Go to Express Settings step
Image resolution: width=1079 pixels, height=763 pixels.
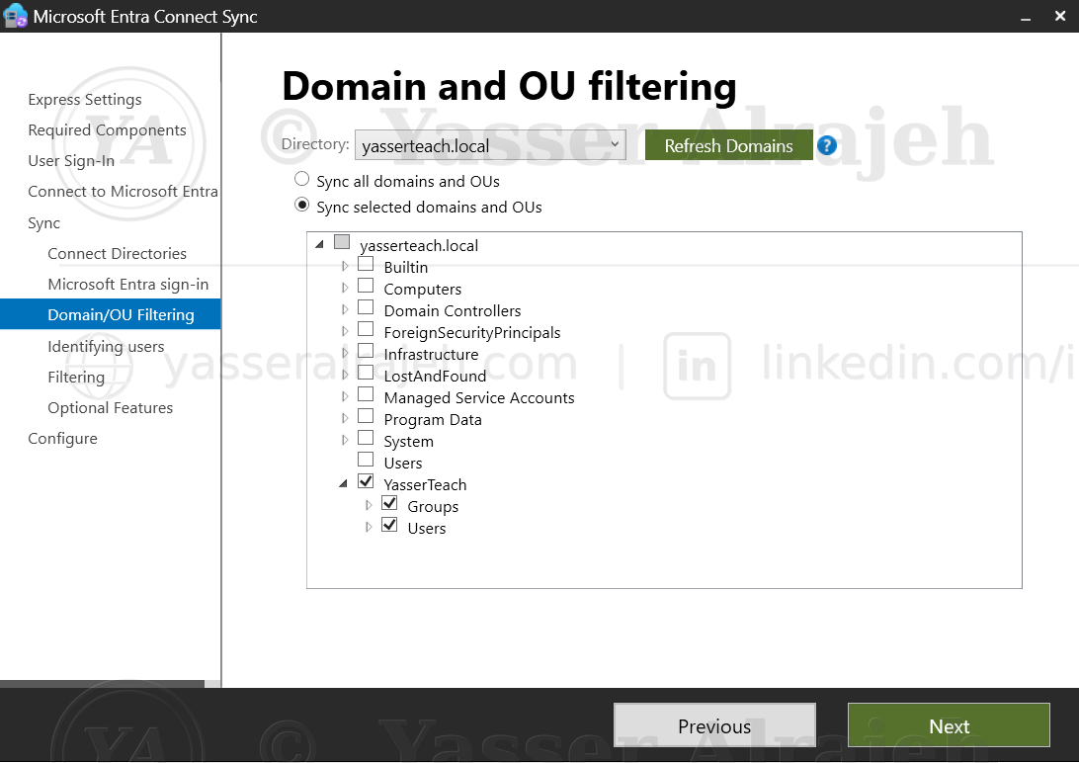[x=85, y=100]
